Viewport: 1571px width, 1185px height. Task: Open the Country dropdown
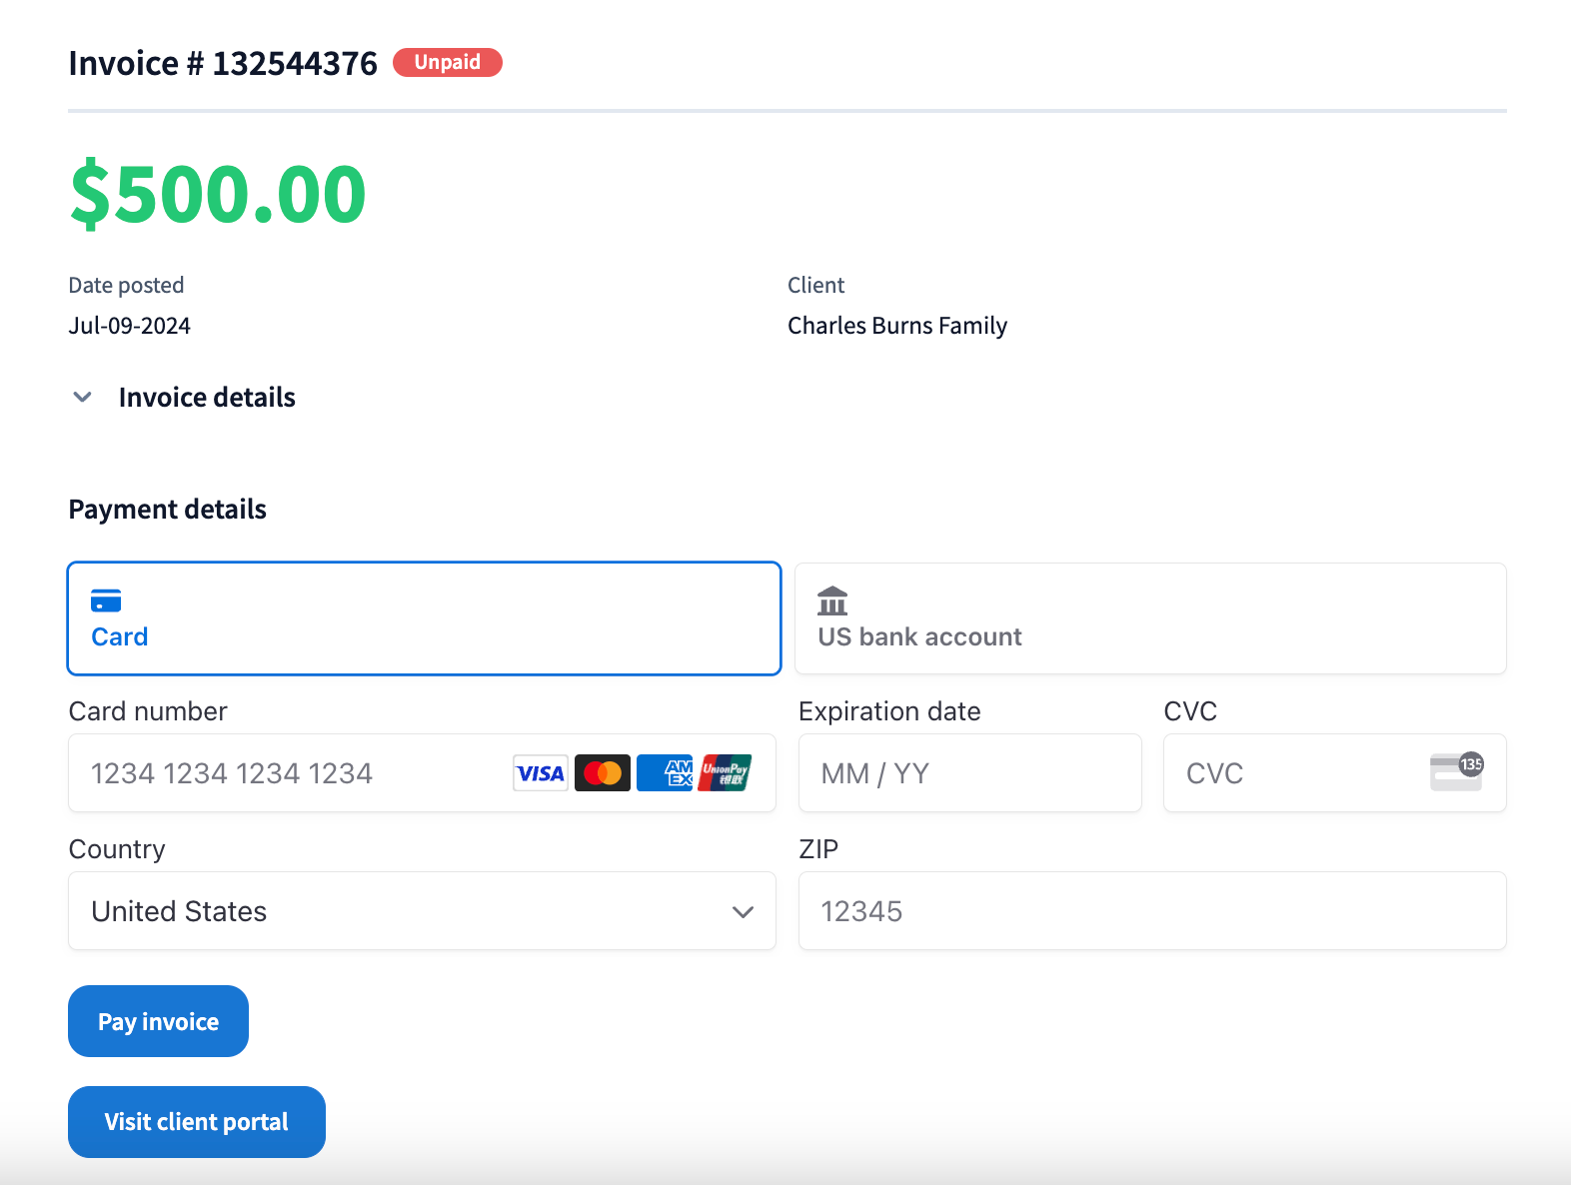click(x=422, y=911)
